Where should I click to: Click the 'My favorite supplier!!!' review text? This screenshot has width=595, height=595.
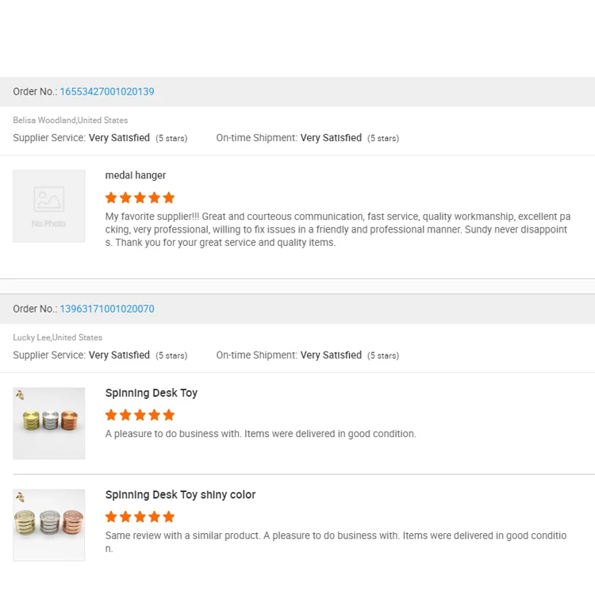click(x=337, y=229)
